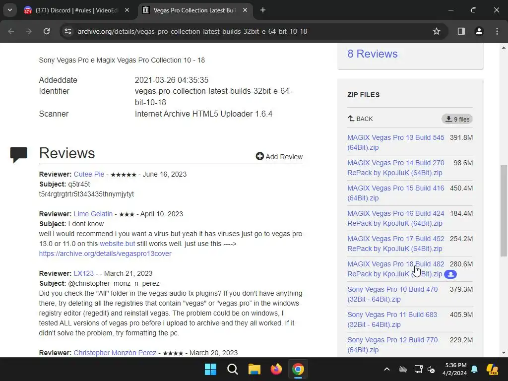Open the notification bell icon
The height and width of the screenshot is (381, 508).
pos(474,369)
